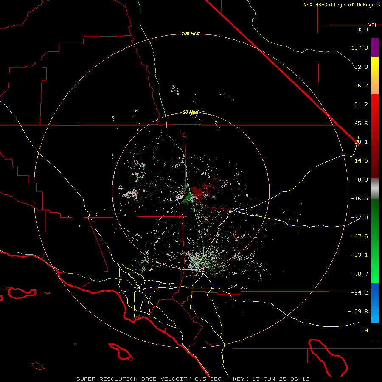Click the -109.8 velocity scale value
Image resolution: width=382 pixels, height=382 pixels.
pyautogui.click(x=358, y=312)
